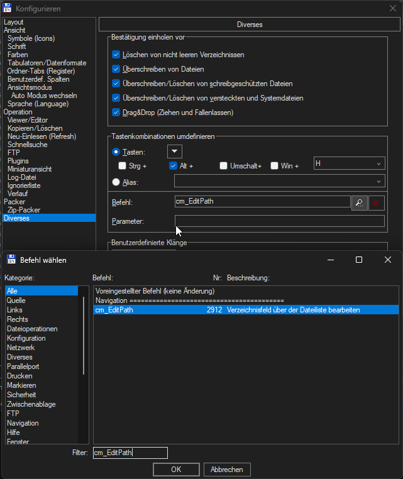This screenshot has height=479, width=403.
Task: Click the floppy disk icon in Befehl wählen title bar
Action: 11,260
